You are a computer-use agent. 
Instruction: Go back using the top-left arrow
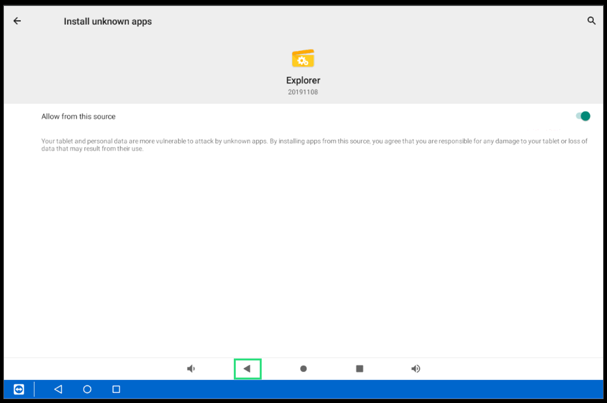pos(17,21)
